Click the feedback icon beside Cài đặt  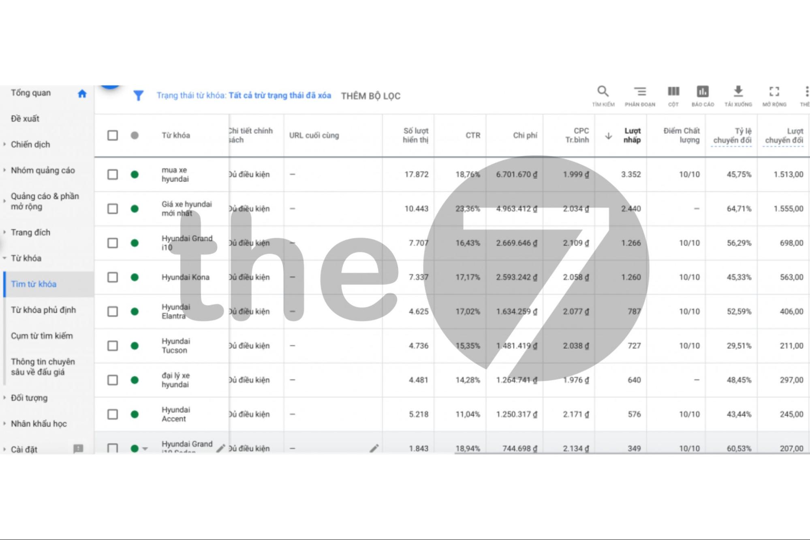[x=78, y=448]
